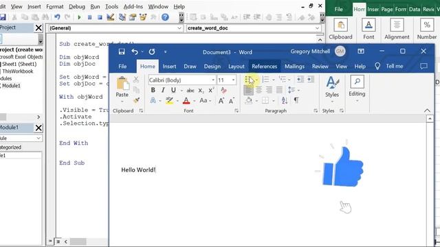Click the Ribbon Display Options icon
The height and width of the screenshot is (247, 440).
pos(361,51)
